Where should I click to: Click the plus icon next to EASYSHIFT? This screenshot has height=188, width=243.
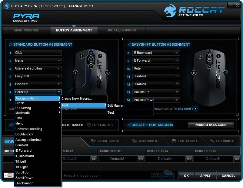pos(196,109)
